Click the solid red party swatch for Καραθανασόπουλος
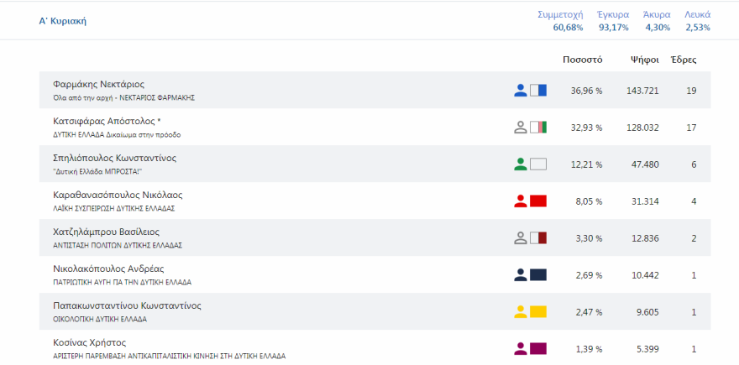Image resolution: width=739 pixels, height=365 pixels. pyautogui.click(x=538, y=201)
